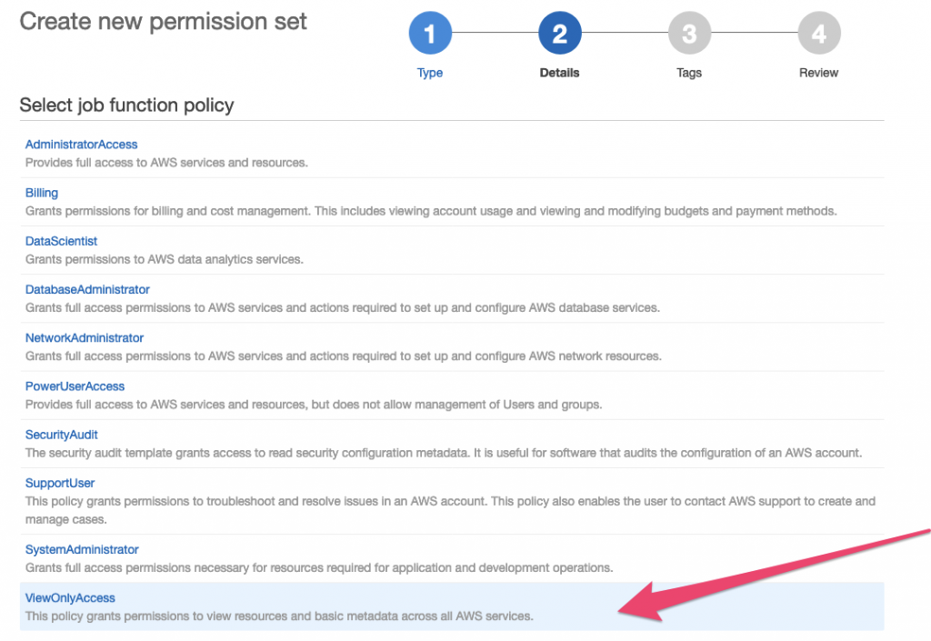Pick the ViewOnlyAccess policy link
The height and width of the screenshot is (641, 931).
pos(70,597)
